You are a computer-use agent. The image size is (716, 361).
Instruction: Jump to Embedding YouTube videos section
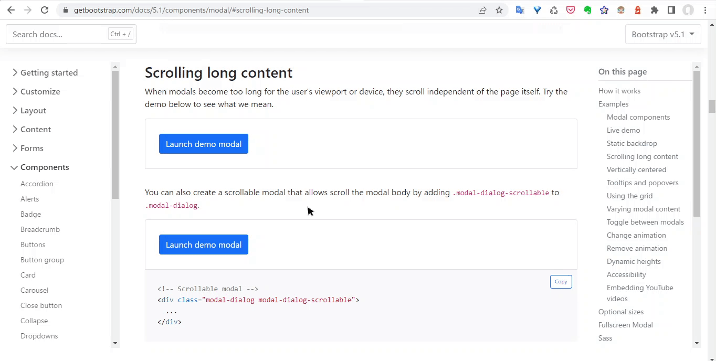click(640, 293)
